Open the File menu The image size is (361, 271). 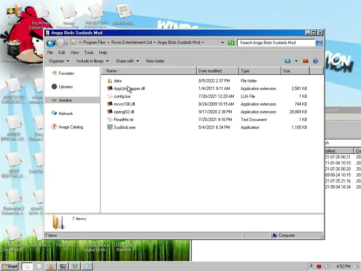pyautogui.click(x=50, y=53)
